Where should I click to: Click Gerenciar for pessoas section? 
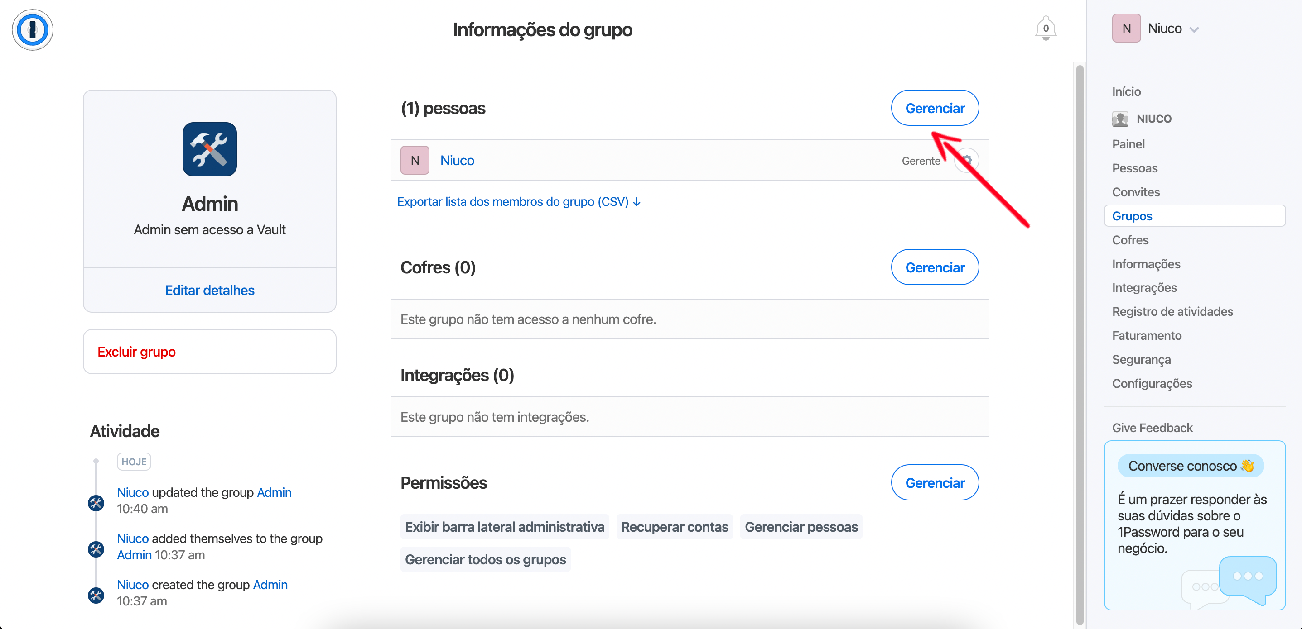(934, 108)
